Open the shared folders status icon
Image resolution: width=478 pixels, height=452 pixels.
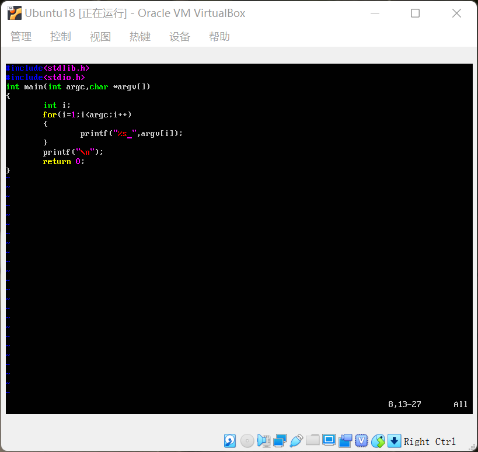point(312,441)
